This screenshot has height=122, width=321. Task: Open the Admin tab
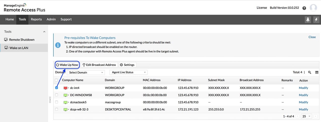pyautogui.click(x=51, y=19)
